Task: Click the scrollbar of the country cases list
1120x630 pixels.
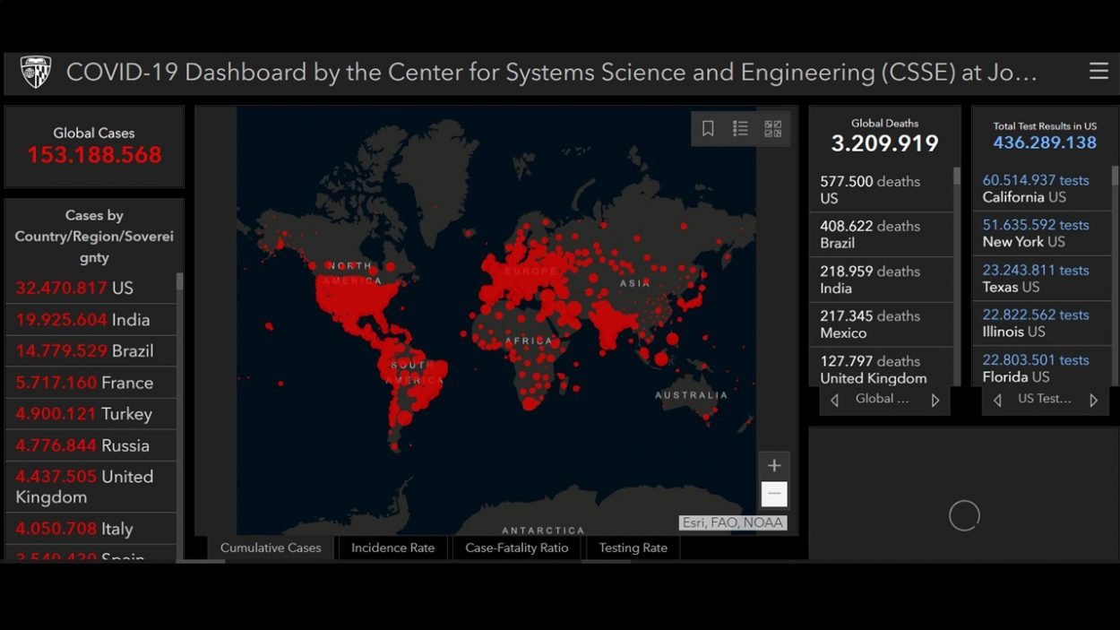Action: 180,282
